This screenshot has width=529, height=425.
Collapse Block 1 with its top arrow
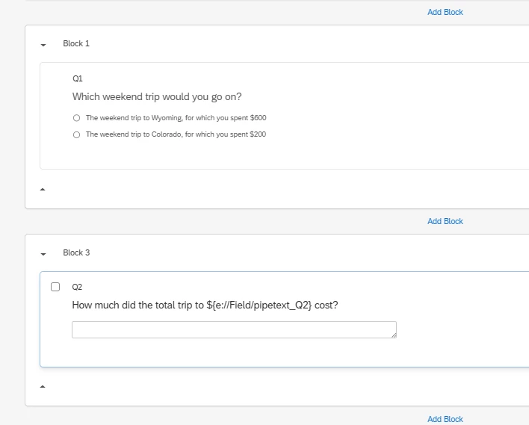click(43, 45)
